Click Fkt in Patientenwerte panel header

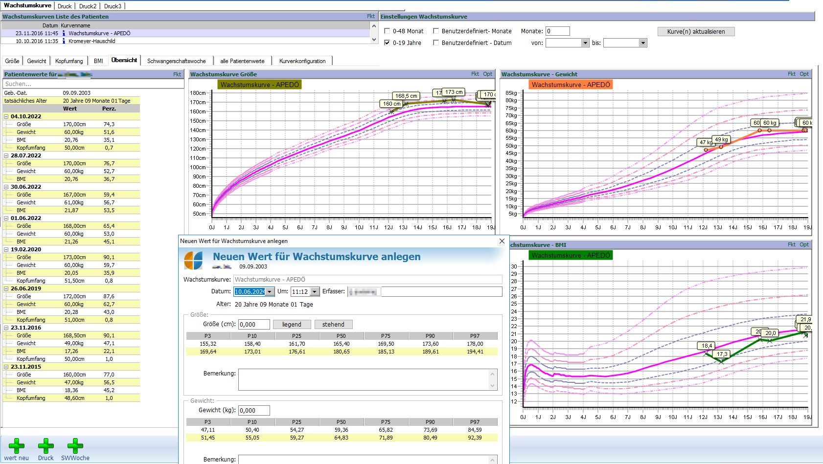click(177, 74)
